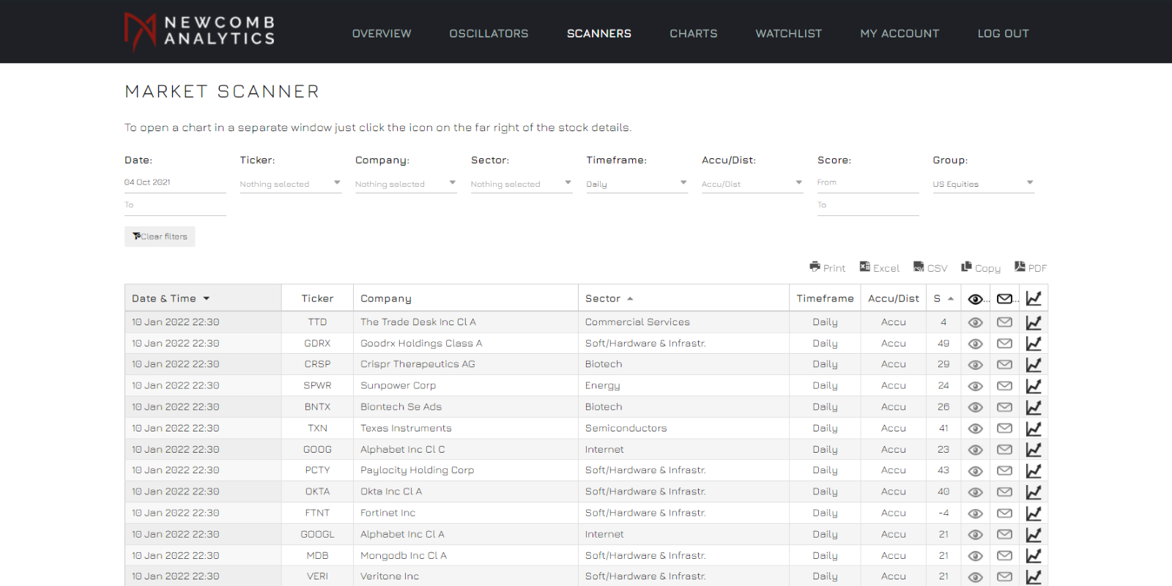Open chart icon for MDB row

tap(1034, 556)
